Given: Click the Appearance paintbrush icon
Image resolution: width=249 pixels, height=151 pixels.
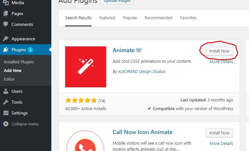Looking at the screenshot, I should (x=6, y=39).
